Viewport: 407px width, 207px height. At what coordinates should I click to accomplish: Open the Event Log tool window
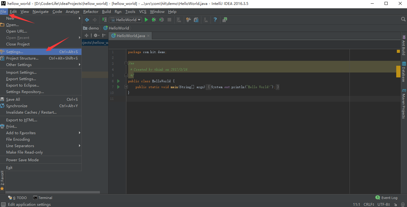pyautogui.click(x=386, y=198)
